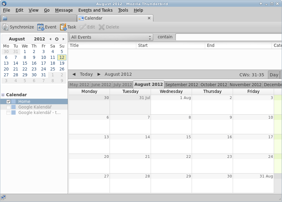The width and height of the screenshot is (282, 202).
Task: Switch to Day view
Action: click(274, 75)
